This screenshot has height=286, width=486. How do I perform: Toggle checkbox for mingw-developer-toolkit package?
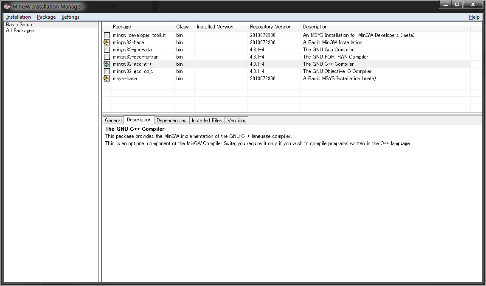107,35
